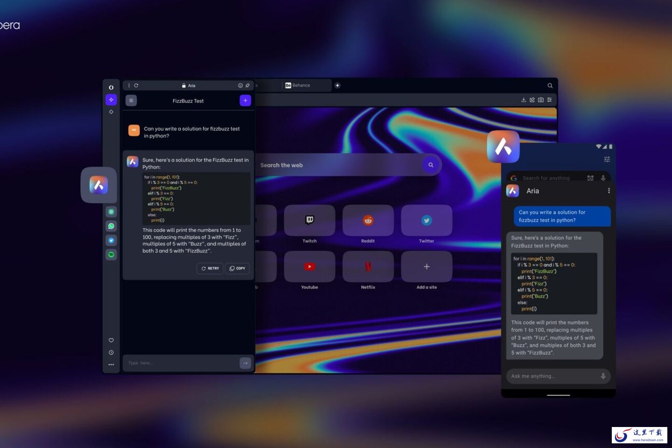Open the chat list hamburger menu
Screen dimensions: 672x448
(131, 100)
